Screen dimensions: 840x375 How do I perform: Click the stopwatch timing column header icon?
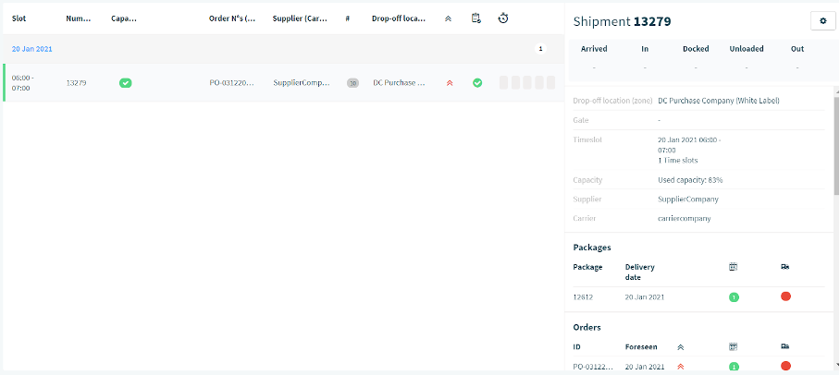tap(503, 18)
